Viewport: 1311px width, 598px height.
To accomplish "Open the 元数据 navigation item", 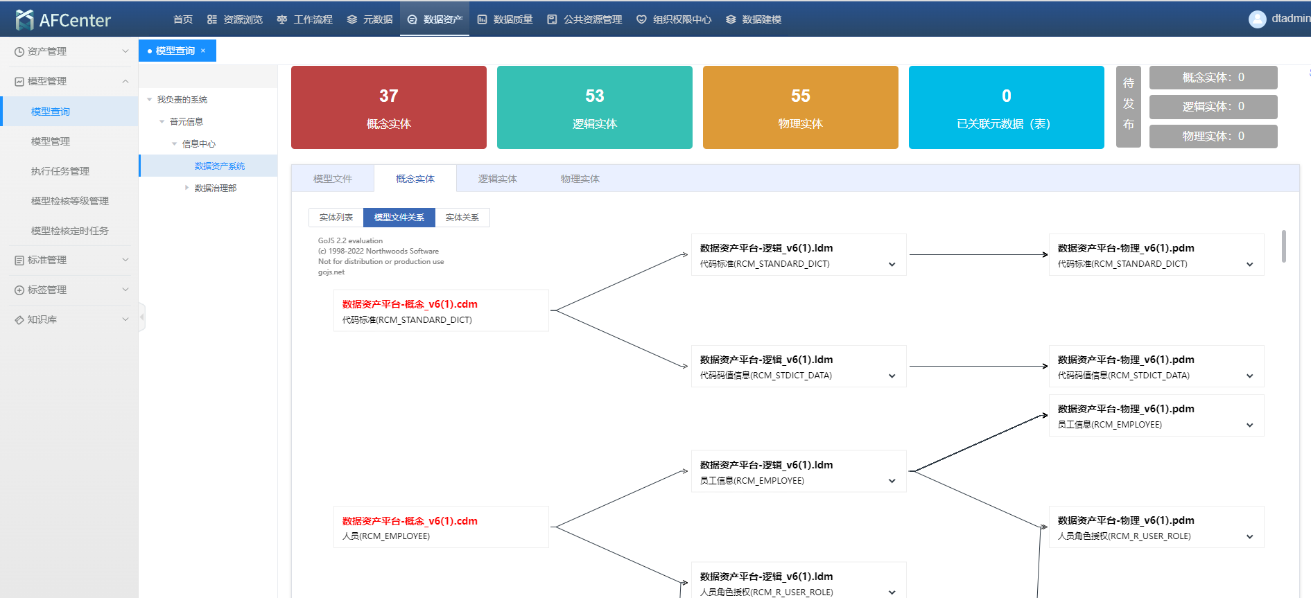I will click(x=370, y=19).
